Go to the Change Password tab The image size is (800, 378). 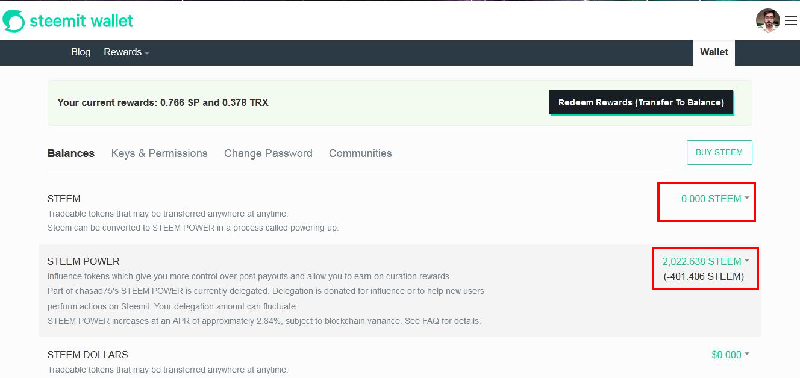pyautogui.click(x=268, y=153)
